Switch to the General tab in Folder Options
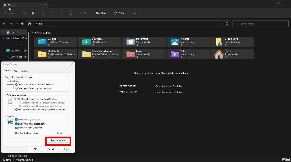This screenshot has height=162, width=291. pyautogui.click(x=7, y=71)
